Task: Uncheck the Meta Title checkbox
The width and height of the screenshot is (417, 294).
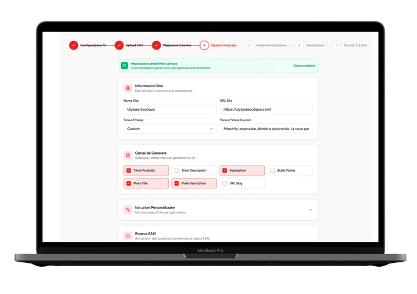Action: point(129,183)
